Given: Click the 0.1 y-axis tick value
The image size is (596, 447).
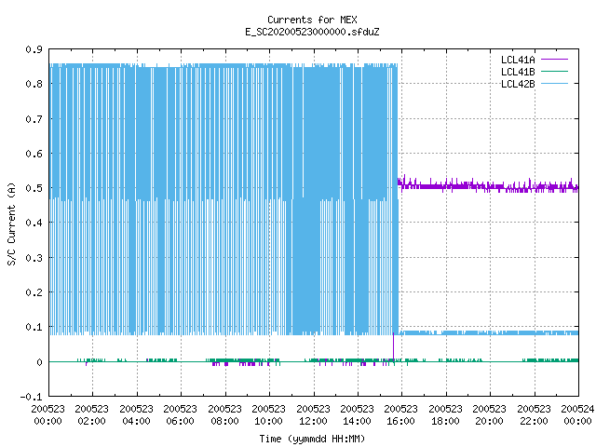Looking at the screenshot, I should (34, 327).
